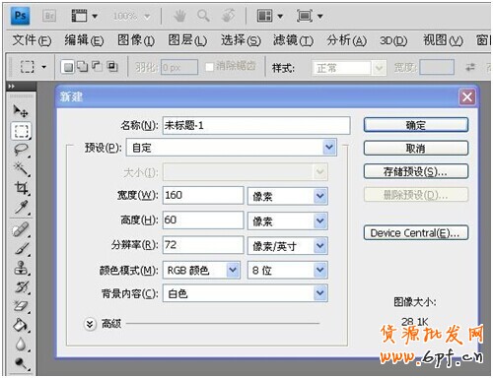The width and height of the screenshot is (493, 378).
Task: Open the 颜色模式 RGB color mode dropdown
Action: (x=201, y=270)
